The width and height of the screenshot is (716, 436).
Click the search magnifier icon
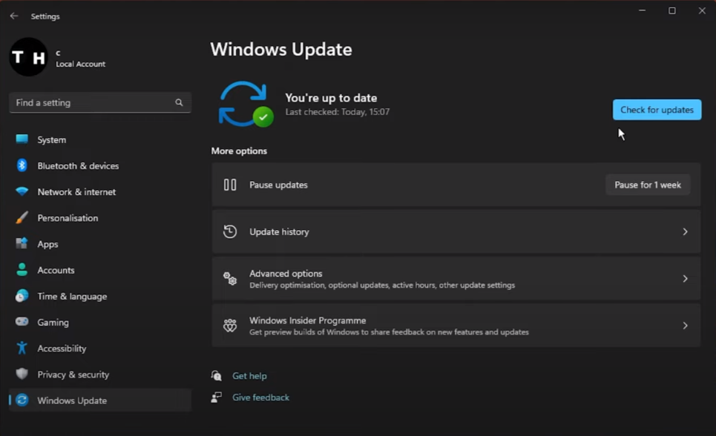click(179, 103)
